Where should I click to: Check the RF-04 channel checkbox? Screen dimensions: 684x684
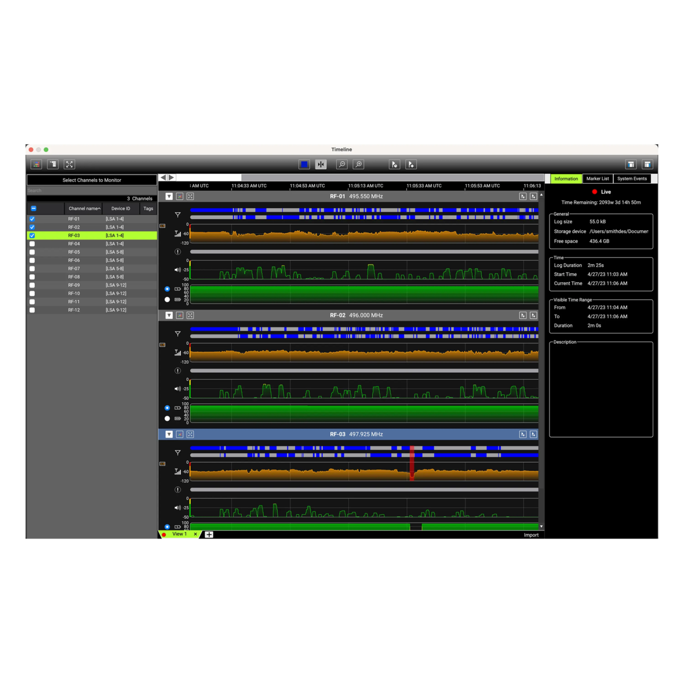(32, 244)
